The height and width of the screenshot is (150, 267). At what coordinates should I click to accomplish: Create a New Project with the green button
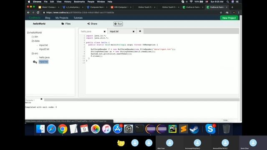[x=229, y=18]
